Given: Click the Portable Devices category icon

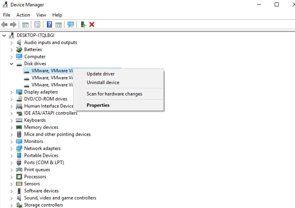Looking at the screenshot, I should (19, 155).
